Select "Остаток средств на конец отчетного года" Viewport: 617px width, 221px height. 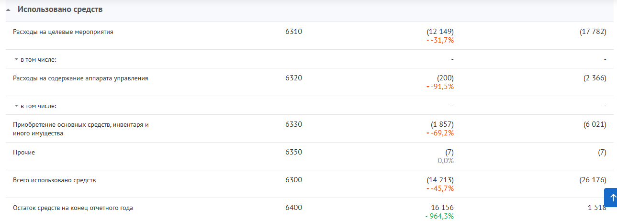click(x=73, y=208)
